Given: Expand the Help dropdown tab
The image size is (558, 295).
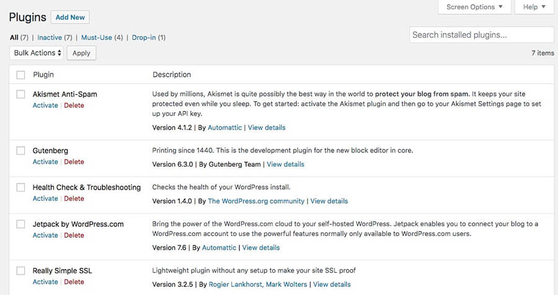Looking at the screenshot, I should click(534, 7).
